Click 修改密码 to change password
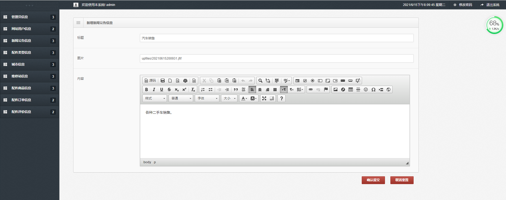Screen dimensions: 506x200 (463, 5)
